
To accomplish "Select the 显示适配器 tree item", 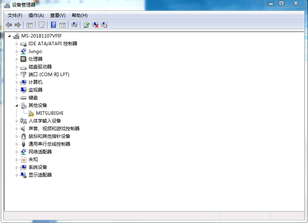I will coord(40,175).
